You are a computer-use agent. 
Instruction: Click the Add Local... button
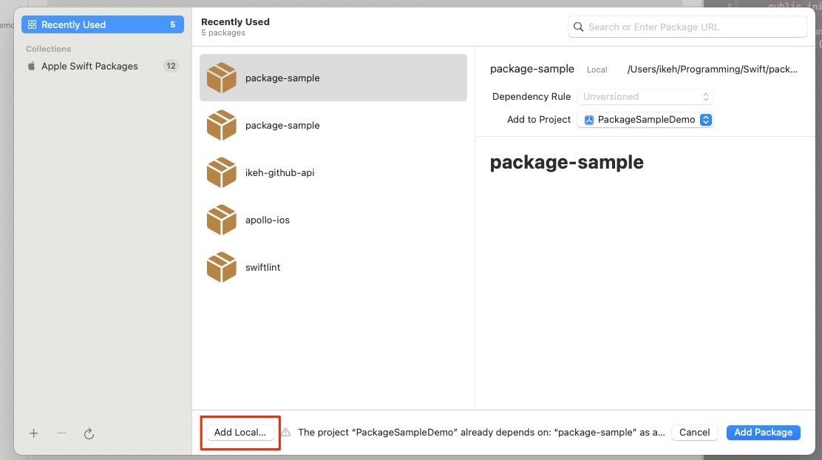point(240,432)
